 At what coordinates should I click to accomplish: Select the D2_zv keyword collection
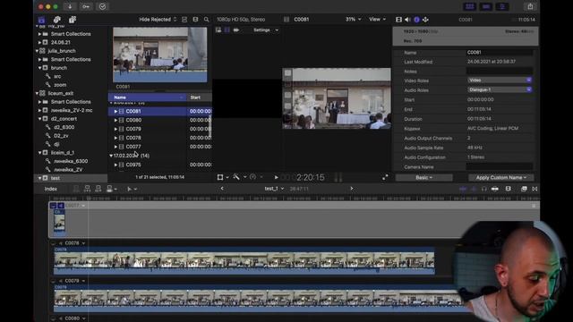pyautogui.click(x=61, y=135)
